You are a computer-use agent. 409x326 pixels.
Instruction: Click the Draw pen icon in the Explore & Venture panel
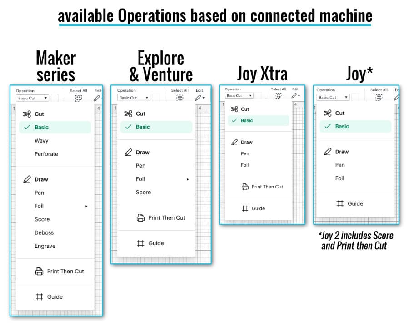(x=128, y=152)
